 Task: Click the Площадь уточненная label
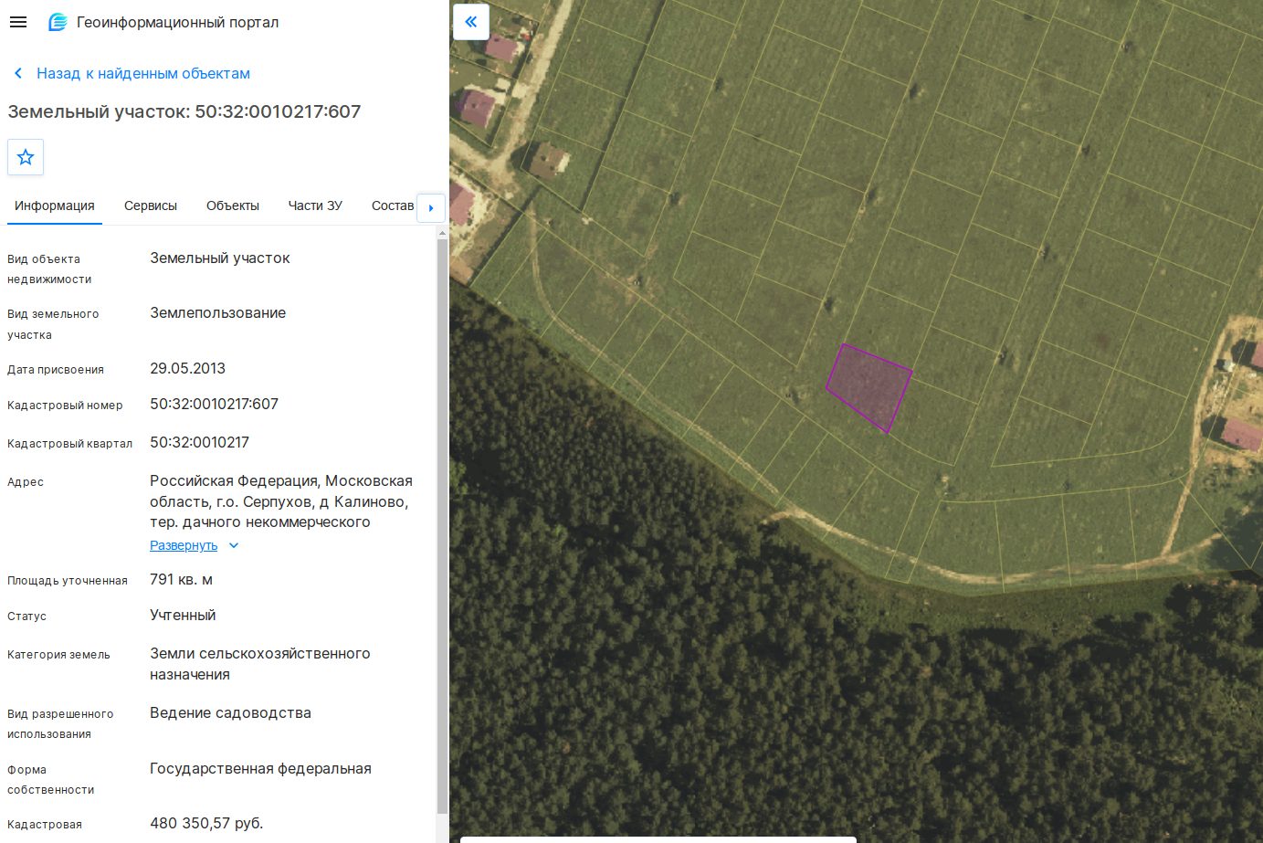(x=68, y=580)
